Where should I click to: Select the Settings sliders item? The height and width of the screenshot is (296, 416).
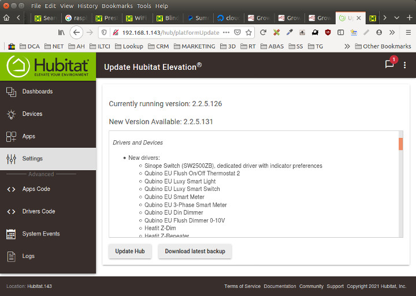[48, 159]
